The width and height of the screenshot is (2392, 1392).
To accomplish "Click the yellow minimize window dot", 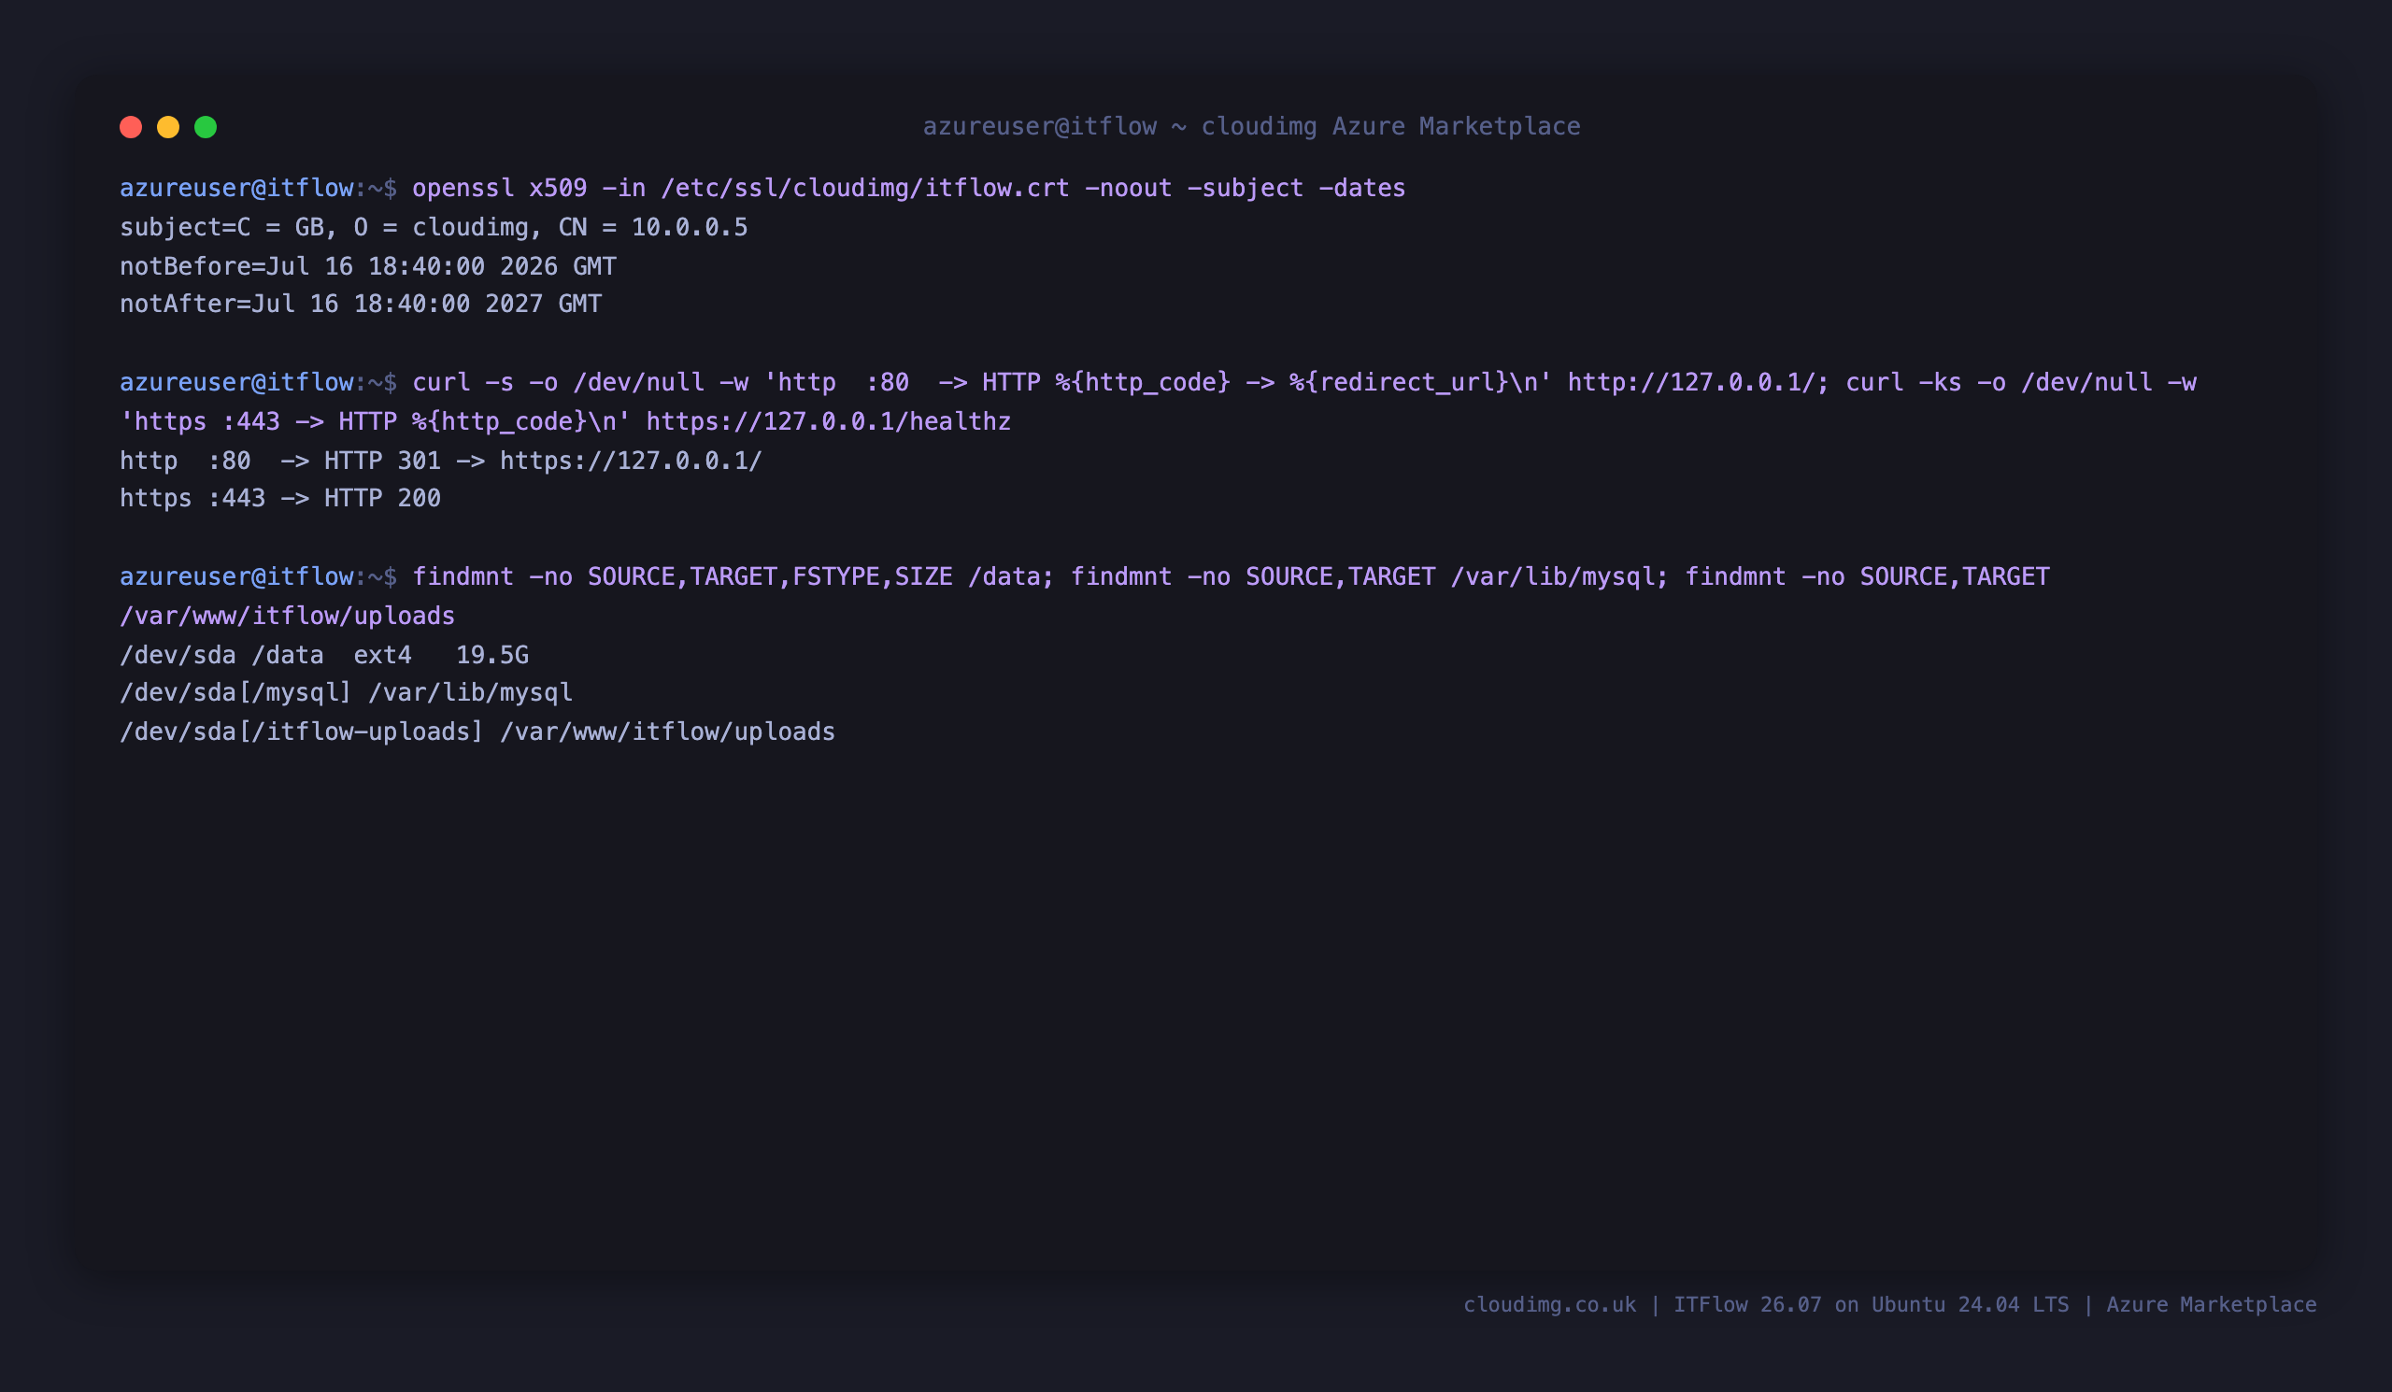I will [x=168, y=127].
